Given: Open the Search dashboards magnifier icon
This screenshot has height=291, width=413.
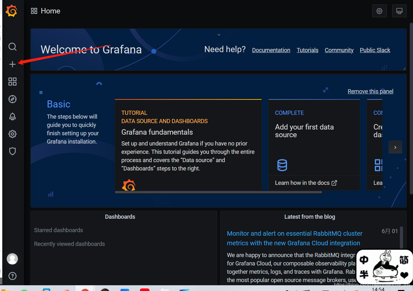Looking at the screenshot, I should click(x=12, y=47).
